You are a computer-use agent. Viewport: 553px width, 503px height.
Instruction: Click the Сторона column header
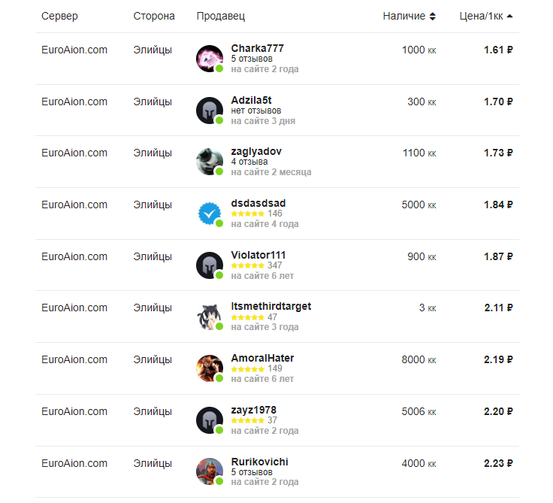coord(154,17)
